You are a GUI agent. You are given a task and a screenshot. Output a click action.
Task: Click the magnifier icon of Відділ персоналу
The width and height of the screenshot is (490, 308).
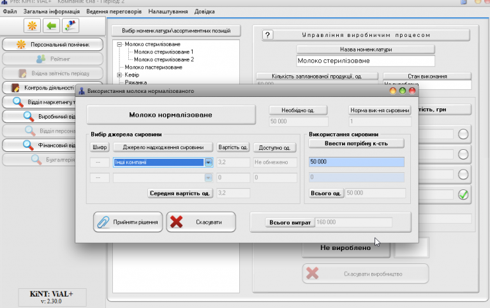pos(30,131)
